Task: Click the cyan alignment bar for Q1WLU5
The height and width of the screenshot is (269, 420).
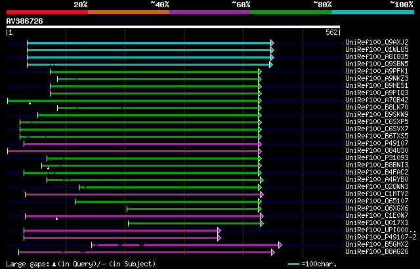Action: tap(149, 50)
